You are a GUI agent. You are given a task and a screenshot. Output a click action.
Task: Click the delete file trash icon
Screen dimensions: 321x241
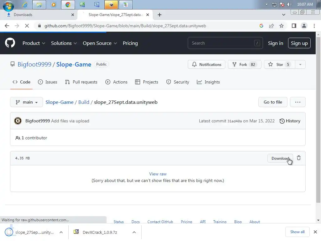coord(299,158)
